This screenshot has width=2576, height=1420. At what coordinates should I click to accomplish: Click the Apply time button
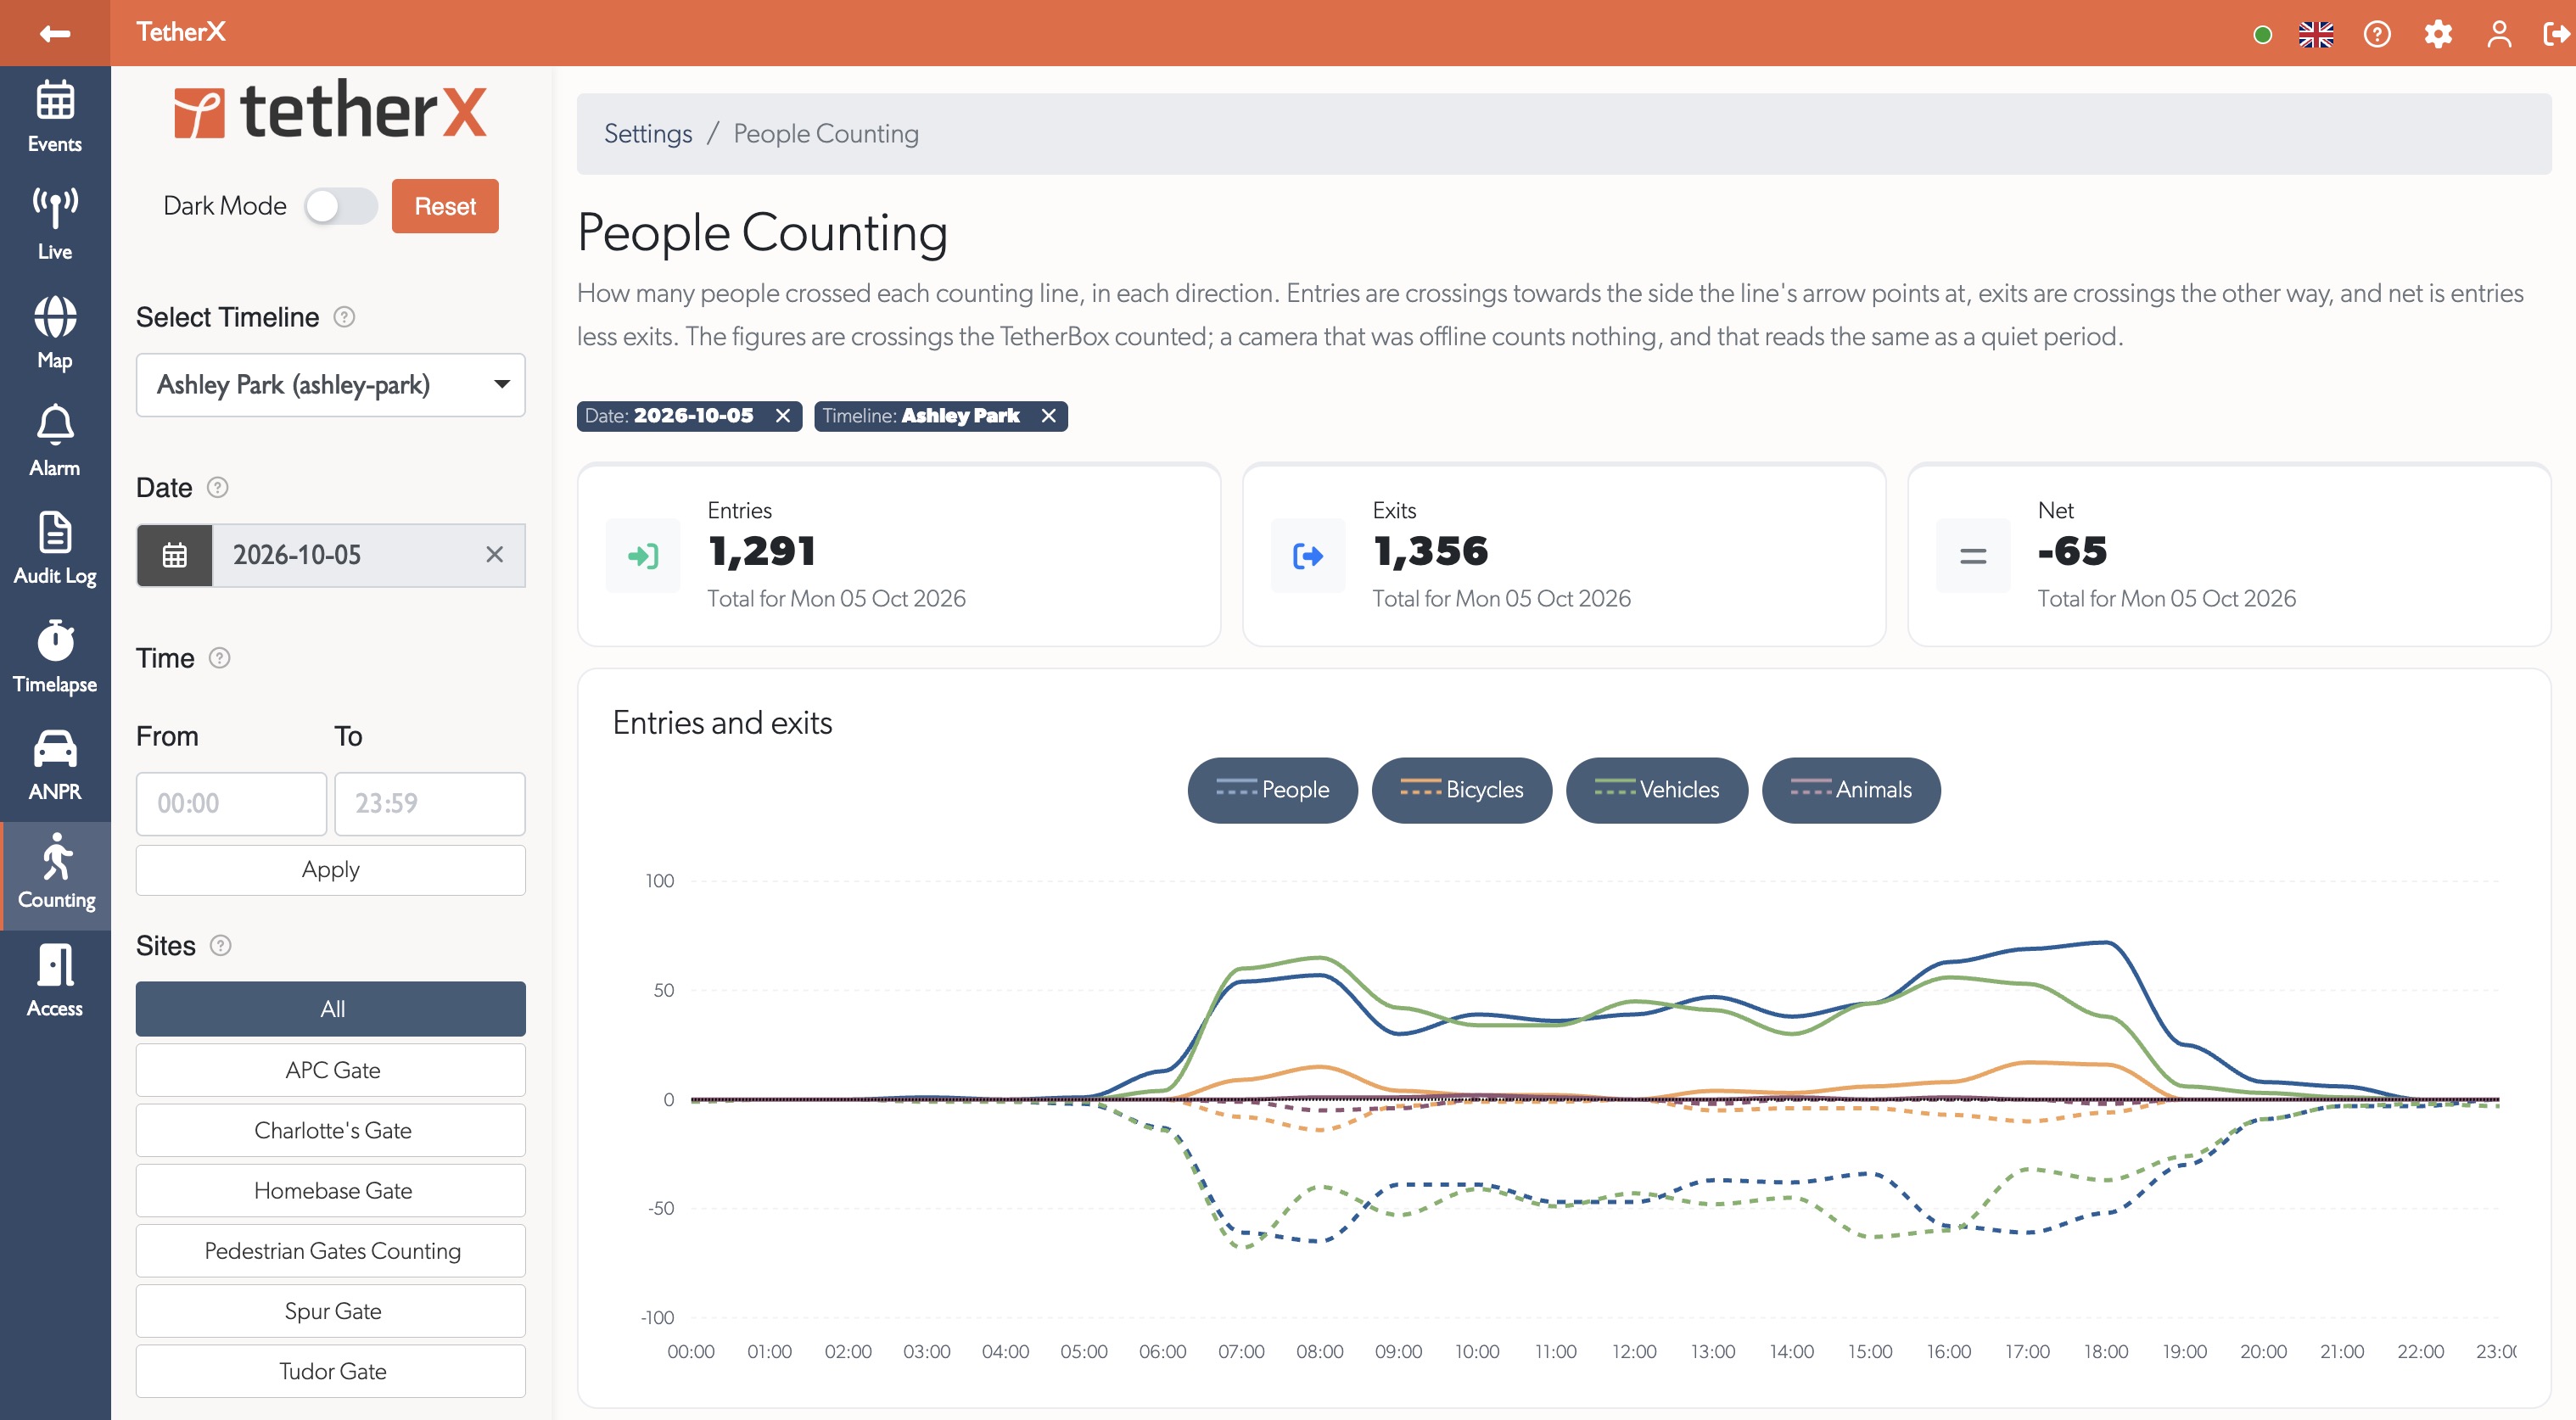(x=330, y=870)
